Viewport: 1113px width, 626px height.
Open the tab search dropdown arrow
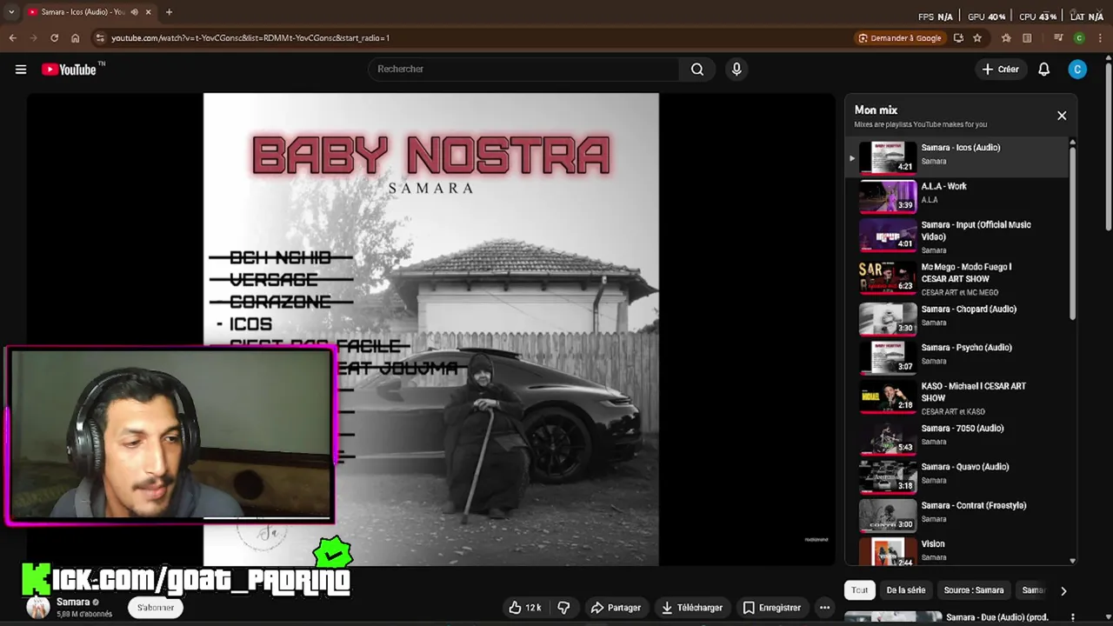(x=11, y=12)
